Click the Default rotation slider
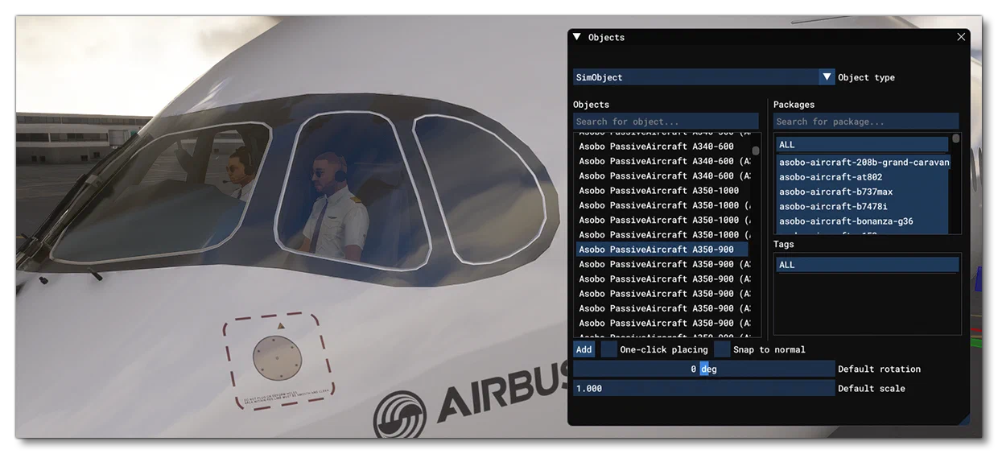Screen dimensions: 998x454 pyautogui.click(x=703, y=369)
